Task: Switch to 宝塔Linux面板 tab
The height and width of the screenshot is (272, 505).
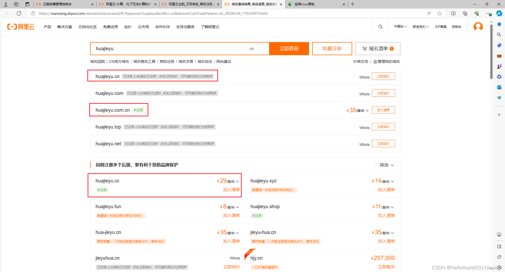Action: point(316,4)
